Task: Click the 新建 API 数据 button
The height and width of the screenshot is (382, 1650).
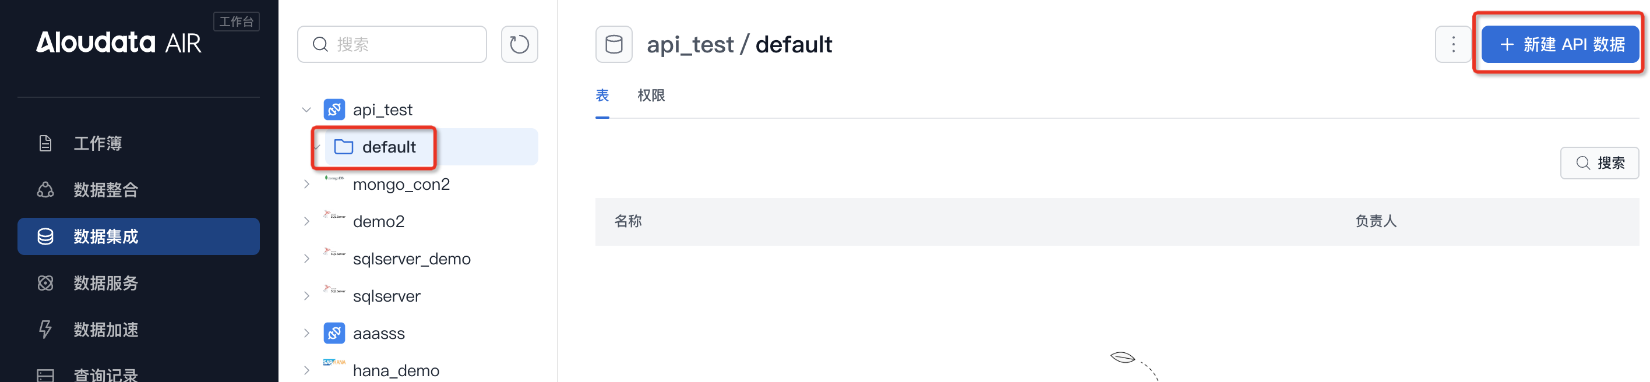Action: point(1560,44)
